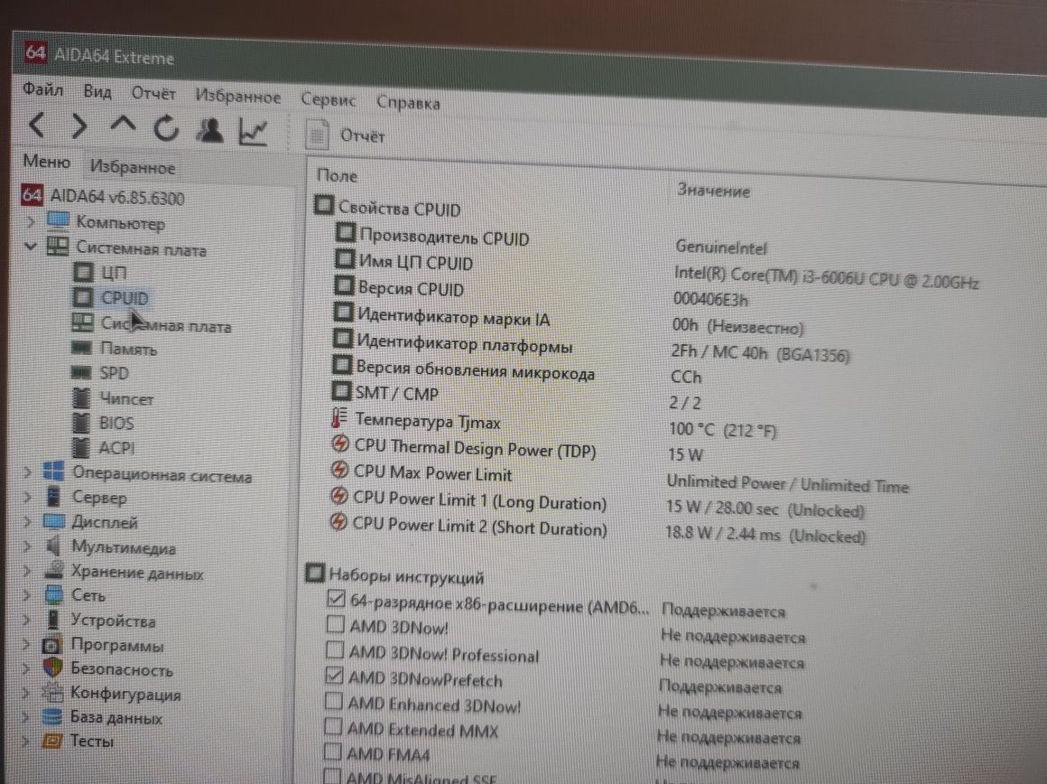1047x784 pixels.
Task: Open the Избранное menu in menu bar
Action: 237,97
